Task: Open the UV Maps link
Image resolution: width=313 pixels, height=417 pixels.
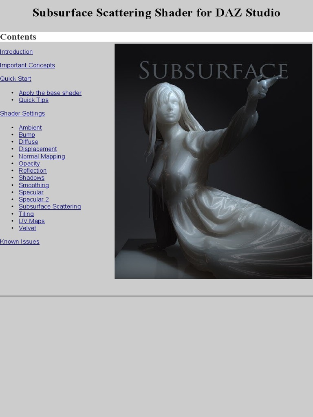Action: pos(31,221)
